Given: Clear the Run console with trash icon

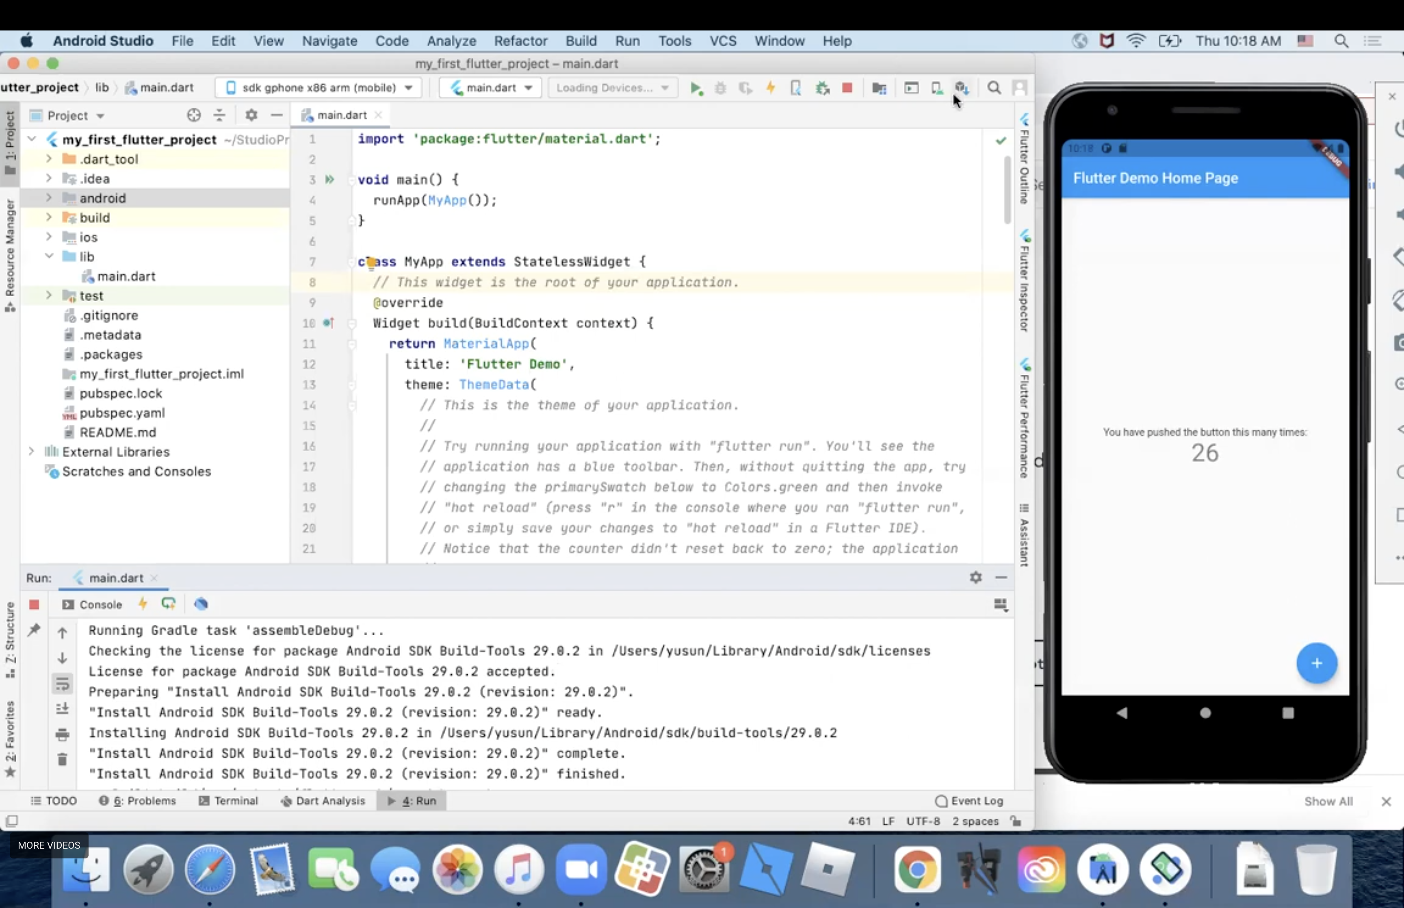Looking at the screenshot, I should coord(63,759).
